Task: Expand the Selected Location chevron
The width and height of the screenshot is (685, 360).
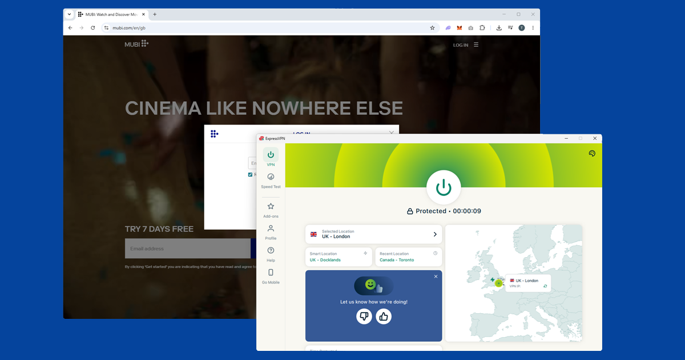Action: [x=435, y=234]
